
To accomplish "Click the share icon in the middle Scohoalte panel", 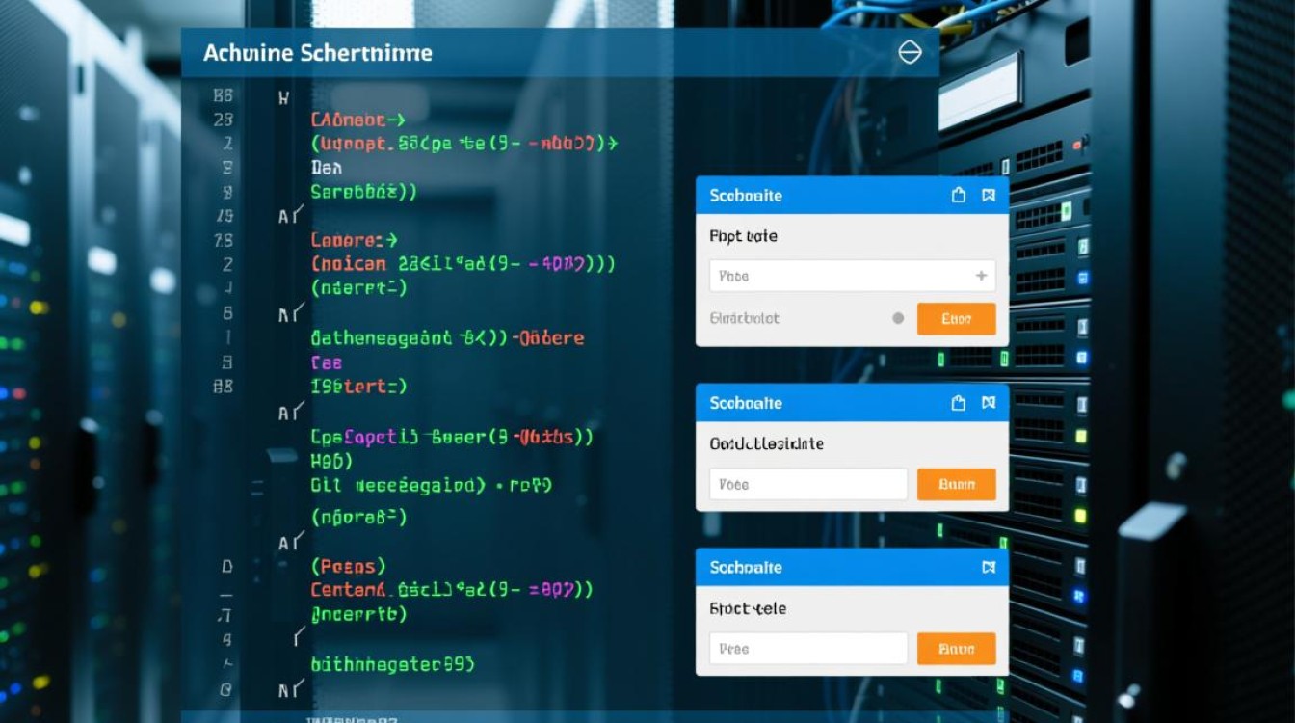I will pyautogui.click(x=959, y=403).
